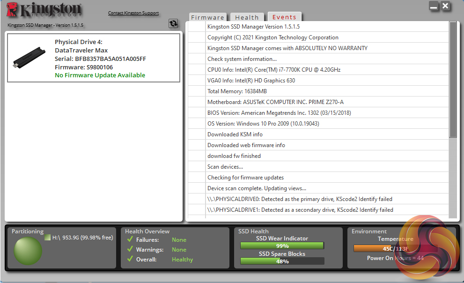Open the Contact Kingston Support link
This screenshot has height=283, width=464.
[133, 13]
